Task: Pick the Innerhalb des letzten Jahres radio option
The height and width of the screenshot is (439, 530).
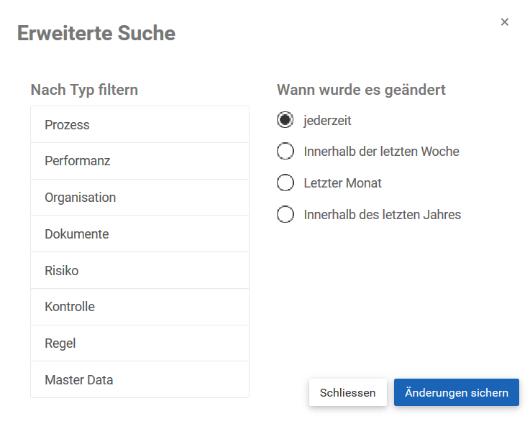Action: 285,215
